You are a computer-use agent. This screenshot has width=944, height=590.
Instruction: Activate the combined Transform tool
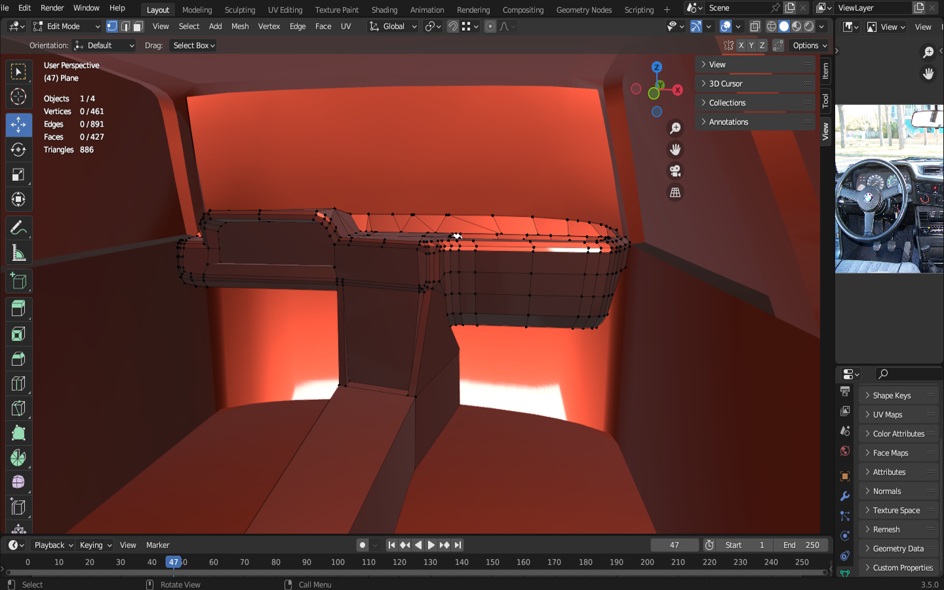point(18,199)
